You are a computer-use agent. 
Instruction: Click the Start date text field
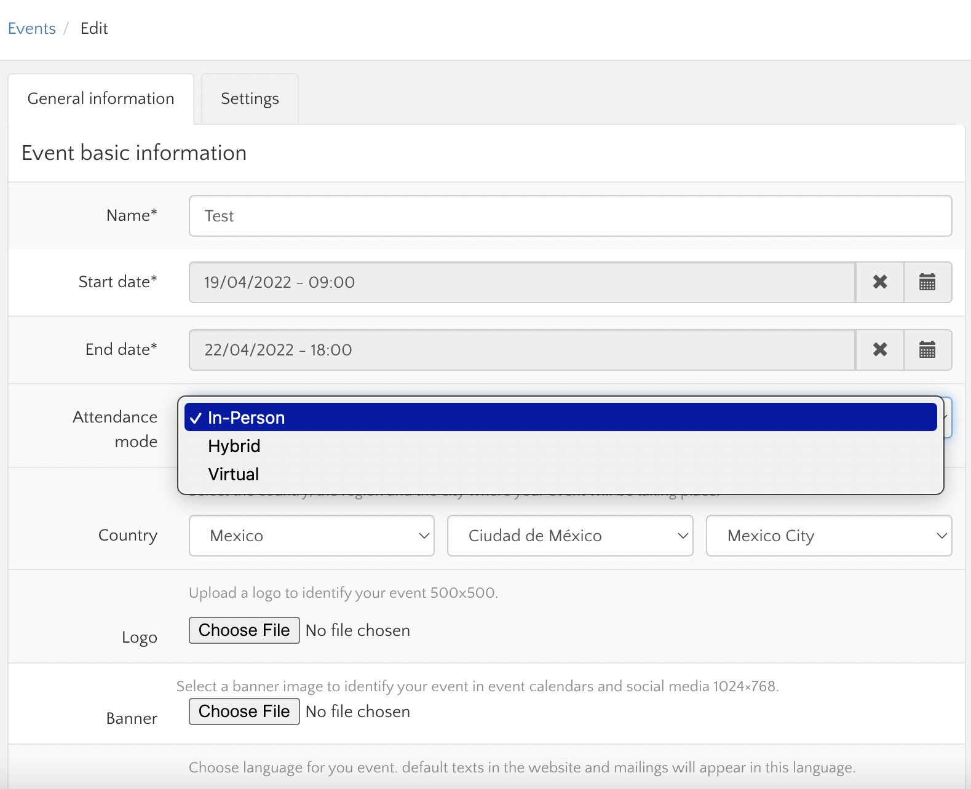coord(521,282)
